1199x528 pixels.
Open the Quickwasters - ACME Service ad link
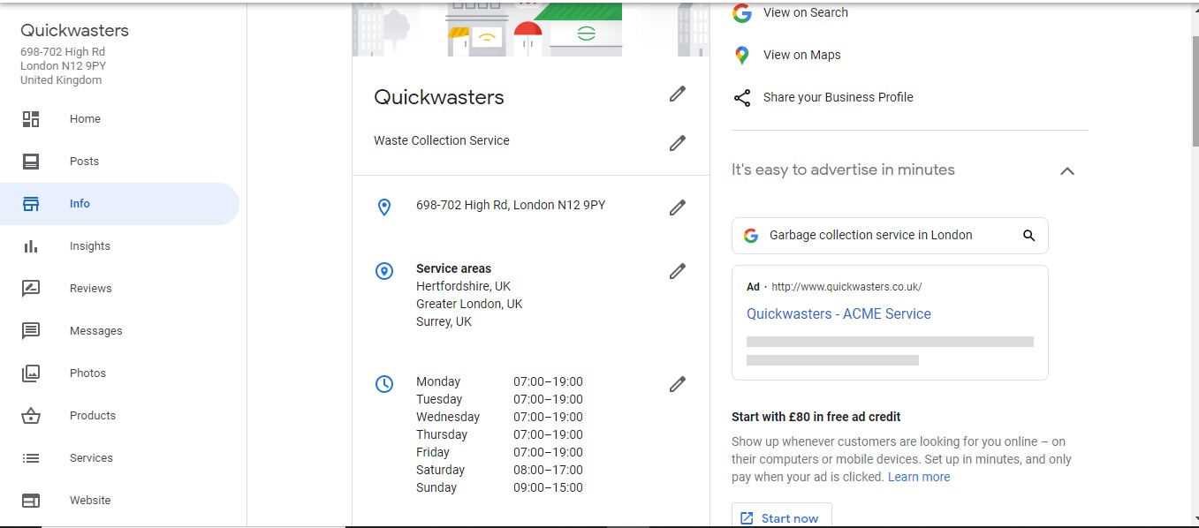click(x=839, y=313)
